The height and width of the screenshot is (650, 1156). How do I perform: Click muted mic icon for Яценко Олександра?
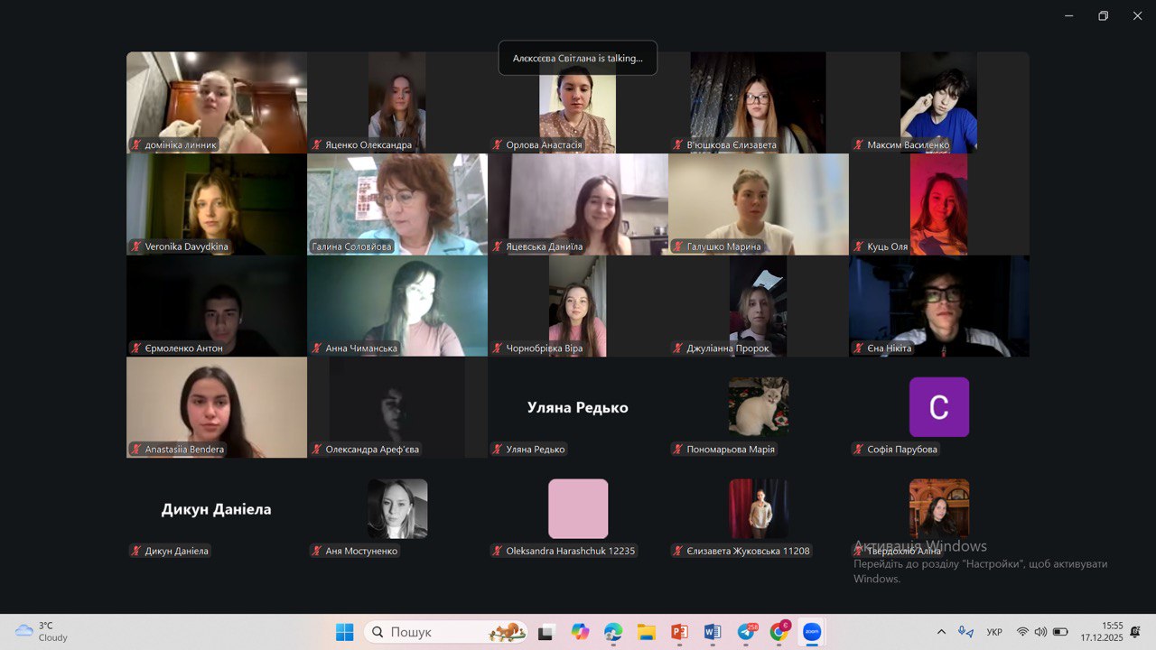click(x=317, y=145)
